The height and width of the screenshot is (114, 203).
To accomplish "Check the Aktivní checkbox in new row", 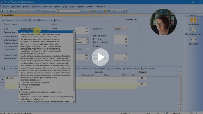I will click(142, 84).
